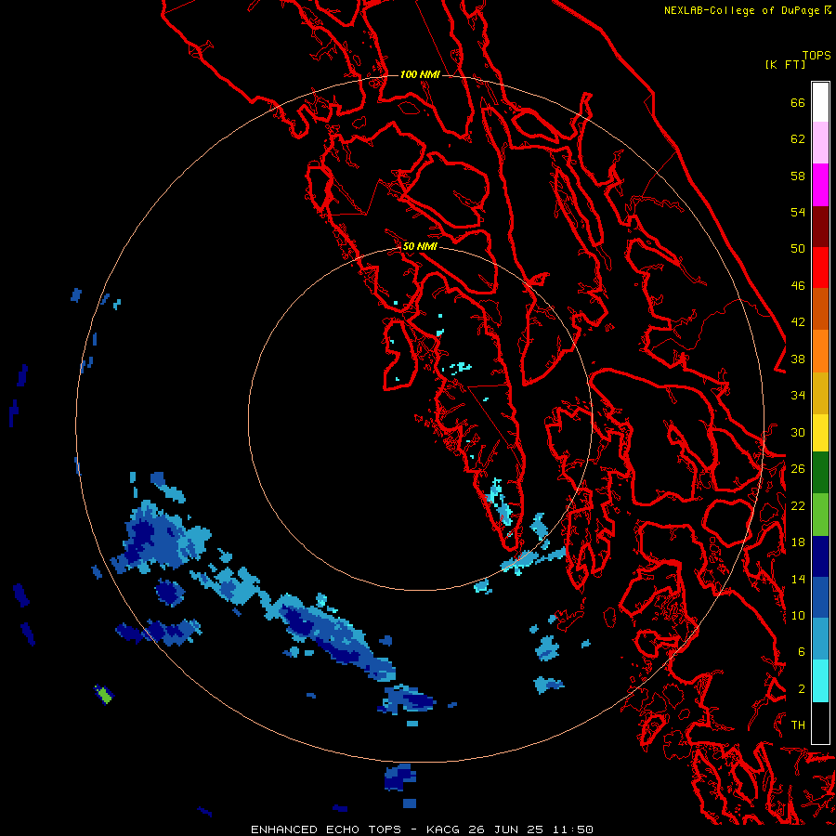Click the 11:50 timestamp in caption

[572, 829]
